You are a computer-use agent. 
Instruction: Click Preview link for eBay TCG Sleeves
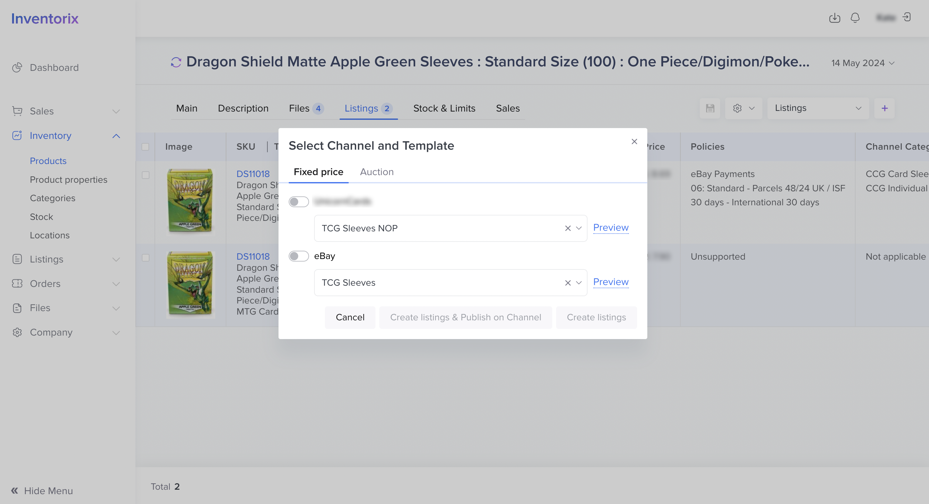click(610, 282)
